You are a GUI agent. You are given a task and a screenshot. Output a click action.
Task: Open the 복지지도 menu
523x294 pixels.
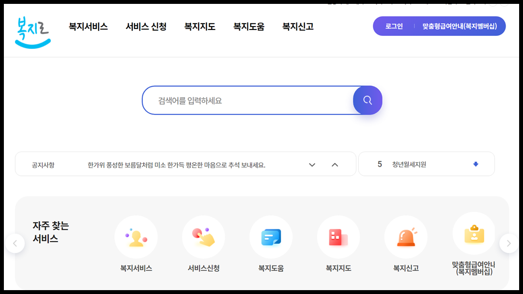tap(199, 27)
